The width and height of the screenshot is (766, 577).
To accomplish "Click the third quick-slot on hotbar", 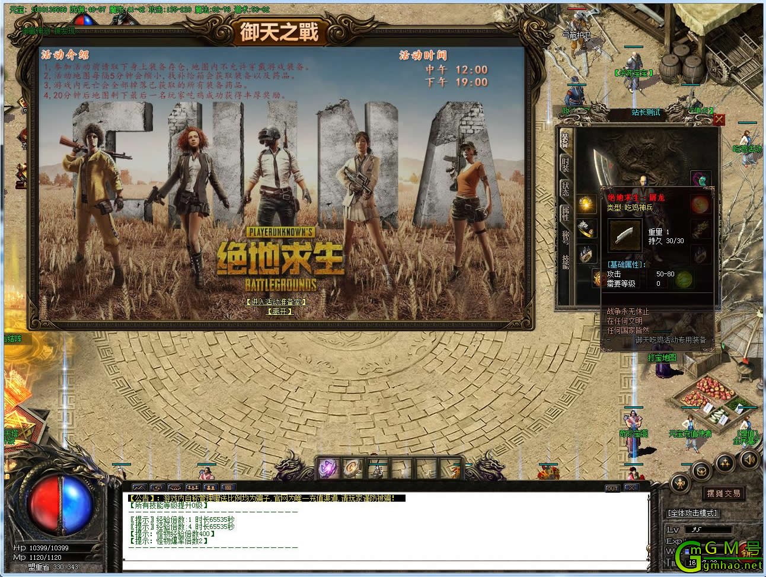I will tap(377, 468).
